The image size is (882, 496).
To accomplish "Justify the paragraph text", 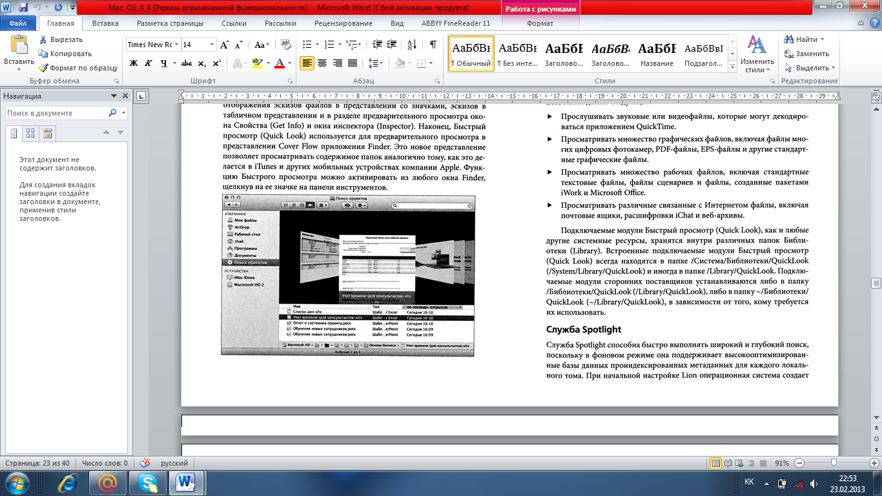I will tap(353, 63).
